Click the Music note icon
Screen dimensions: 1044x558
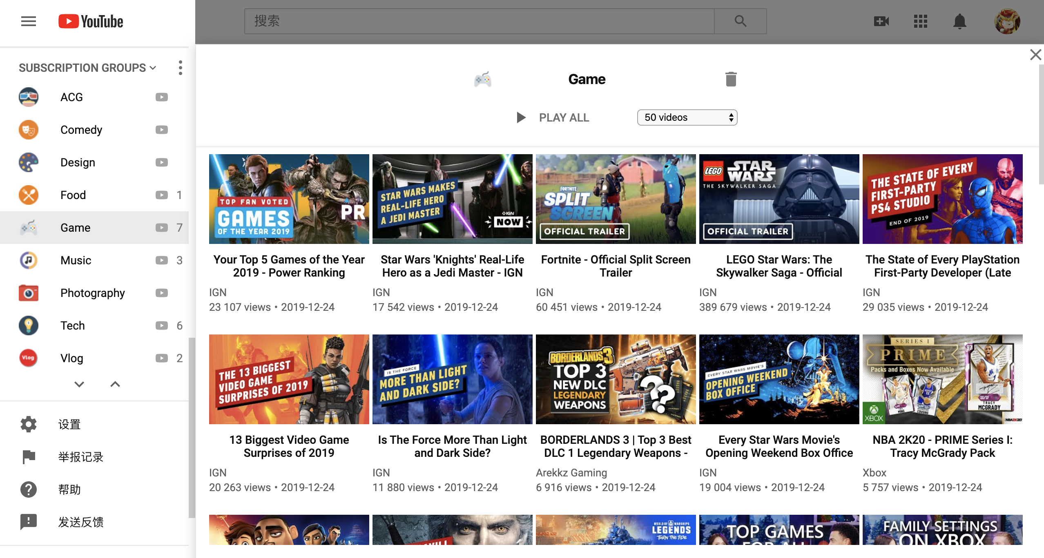[29, 260]
